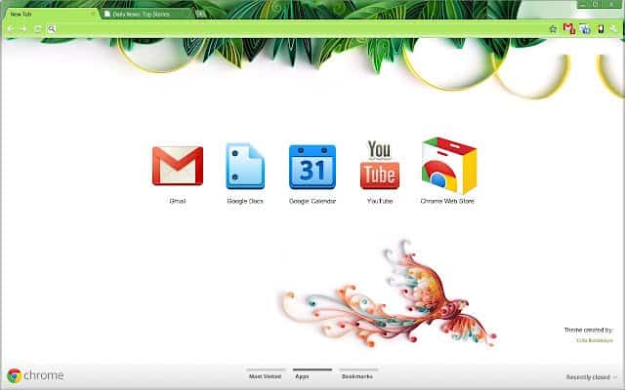Switch to the Most Visited section
The height and width of the screenshot is (390, 625).
(265, 376)
